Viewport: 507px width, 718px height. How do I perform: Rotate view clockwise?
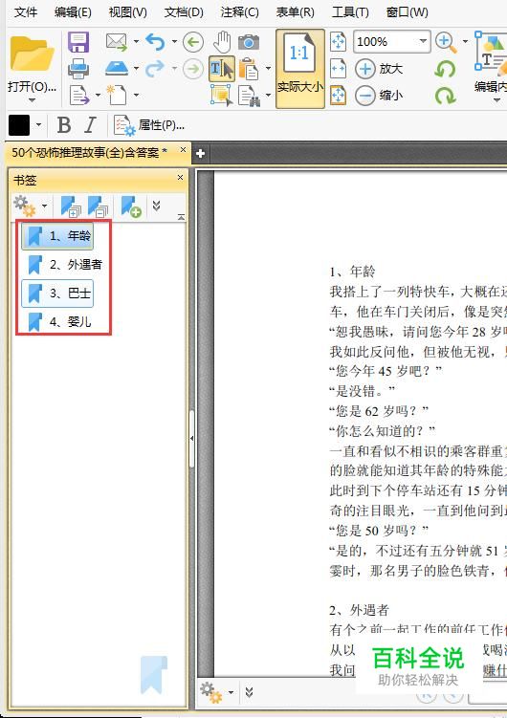pos(445,96)
